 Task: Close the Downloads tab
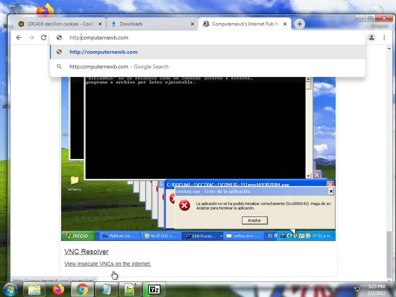(193, 24)
